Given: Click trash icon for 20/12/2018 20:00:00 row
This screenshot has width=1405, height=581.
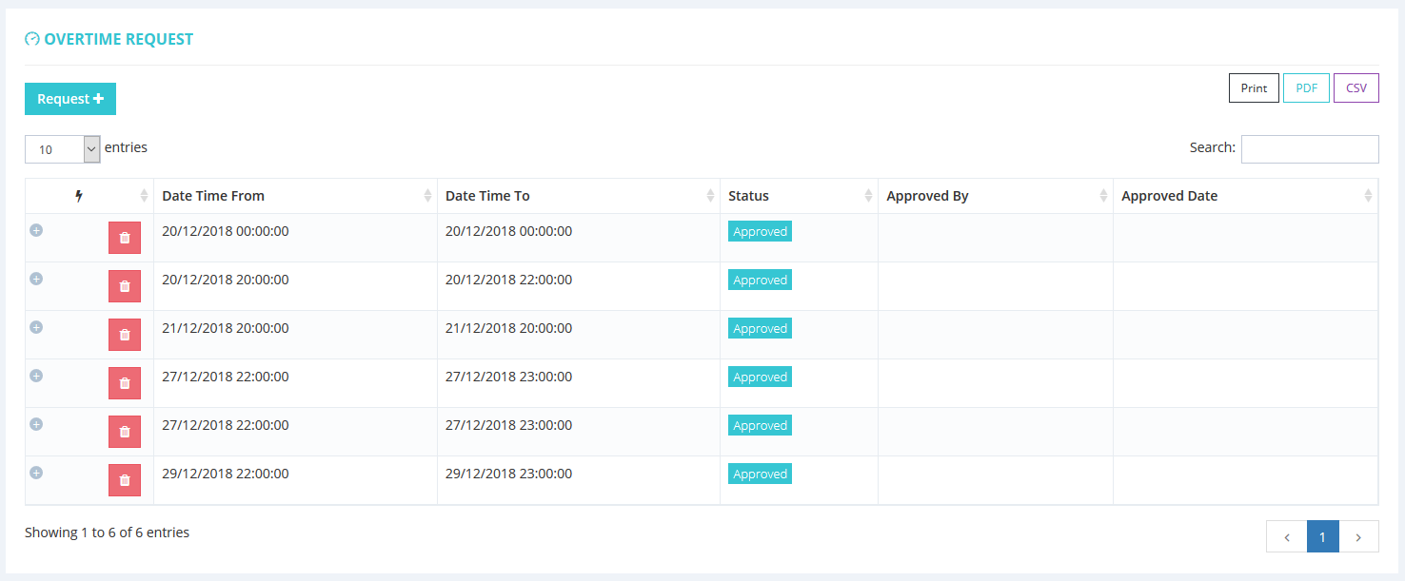Looking at the screenshot, I should pyautogui.click(x=124, y=286).
